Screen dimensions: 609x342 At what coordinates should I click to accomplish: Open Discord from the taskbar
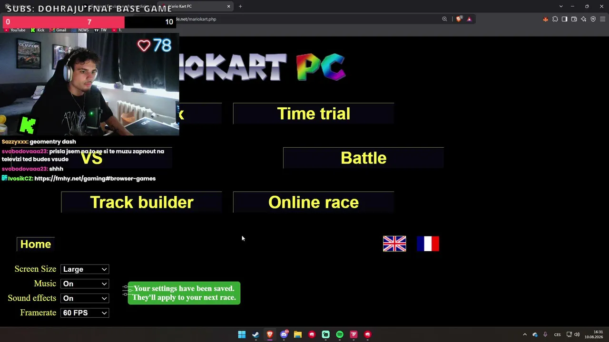point(284,334)
